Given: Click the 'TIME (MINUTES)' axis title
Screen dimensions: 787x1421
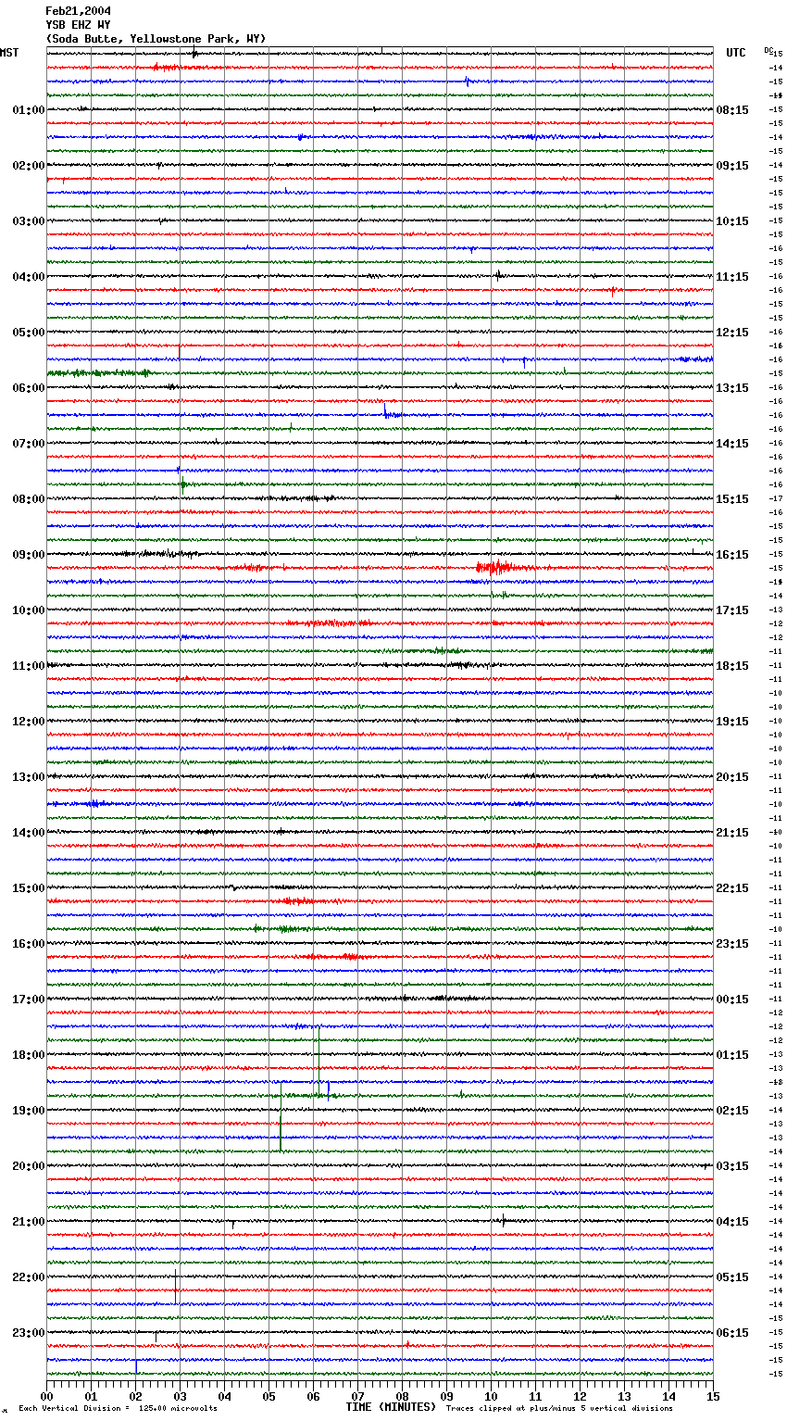Looking at the screenshot, I should click(391, 1407).
